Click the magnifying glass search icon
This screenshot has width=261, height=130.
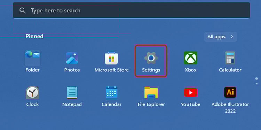[x=23, y=11]
